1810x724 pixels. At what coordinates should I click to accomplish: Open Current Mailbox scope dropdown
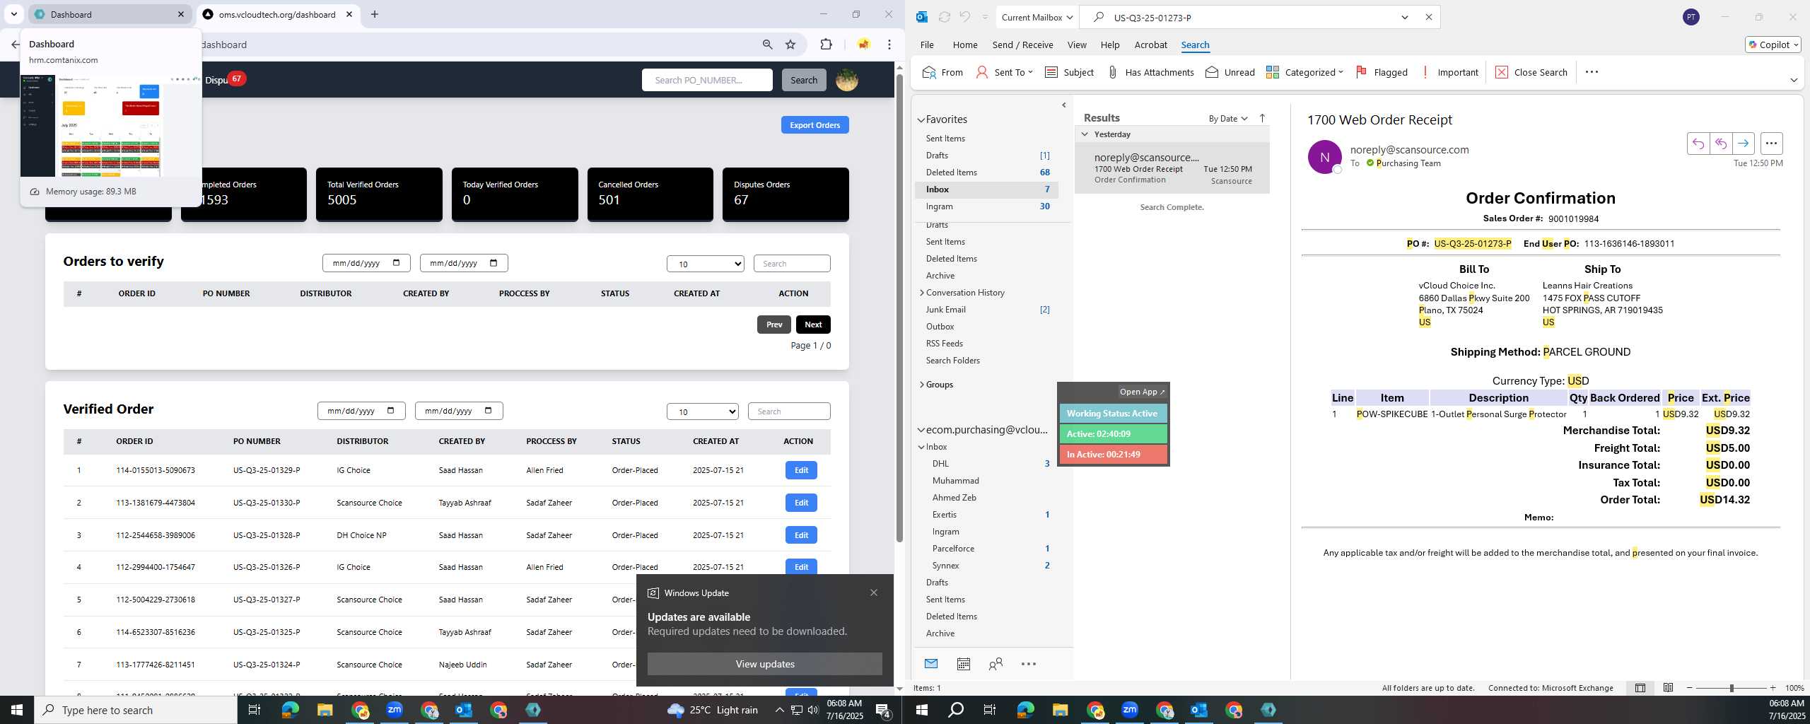click(x=1037, y=17)
